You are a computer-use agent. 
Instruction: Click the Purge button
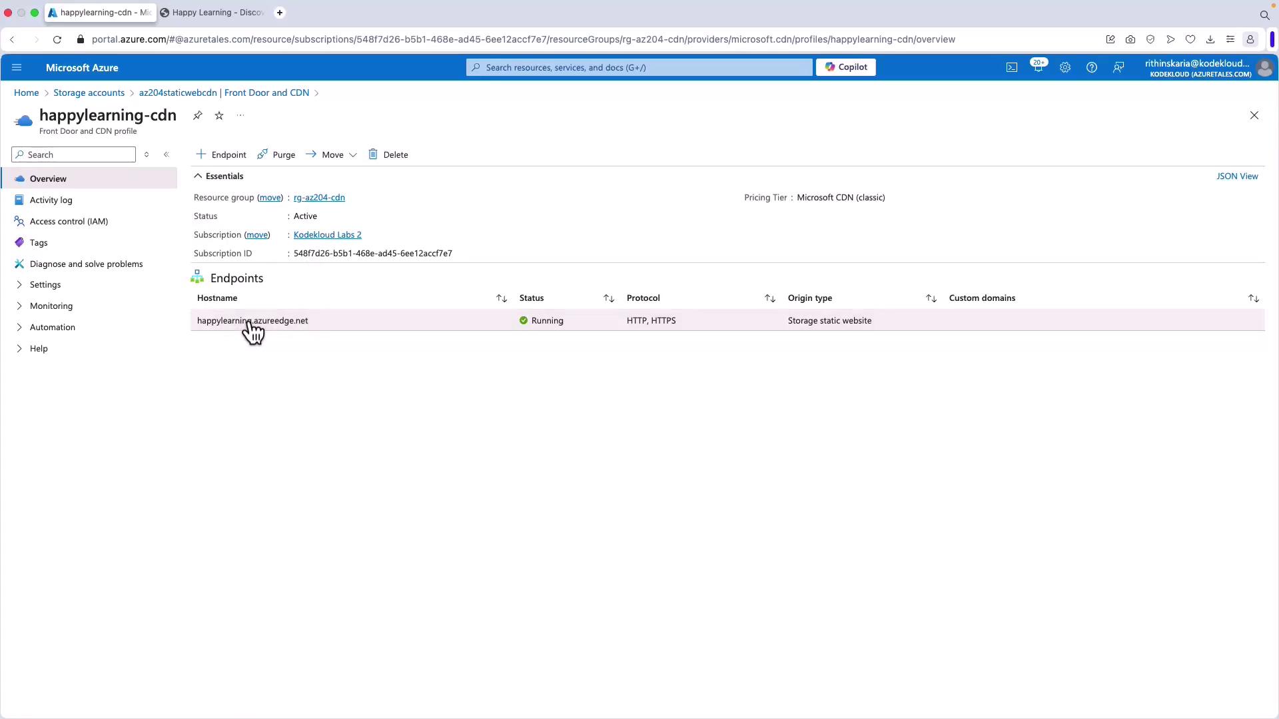pos(276,154)
